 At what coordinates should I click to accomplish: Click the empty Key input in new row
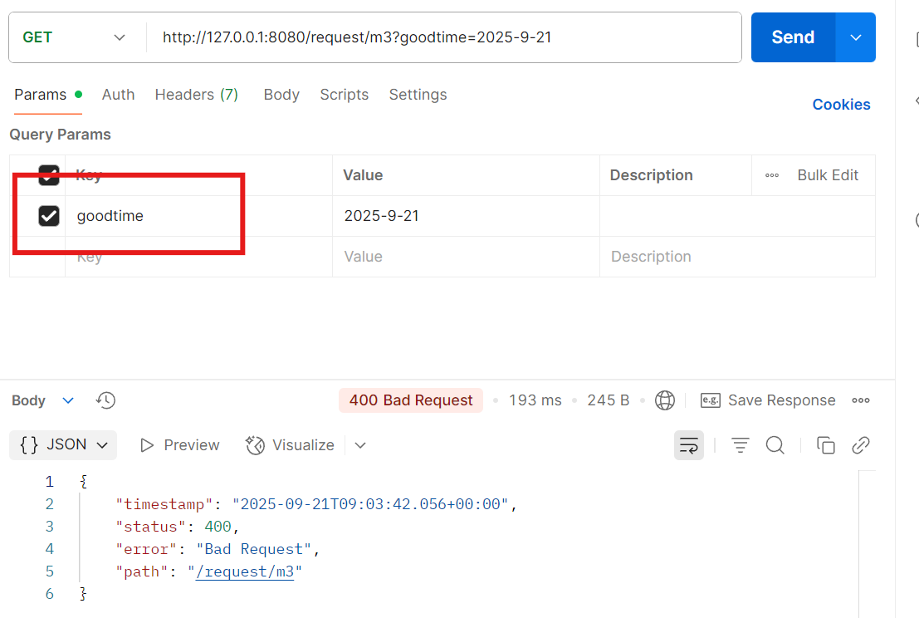pos(198,257)
